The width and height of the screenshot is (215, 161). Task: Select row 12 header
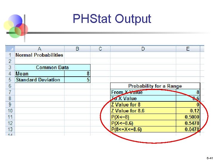[x=10, y=123]
